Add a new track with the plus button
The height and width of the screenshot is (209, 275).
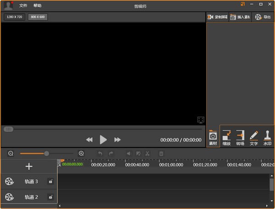click(29, 166)
